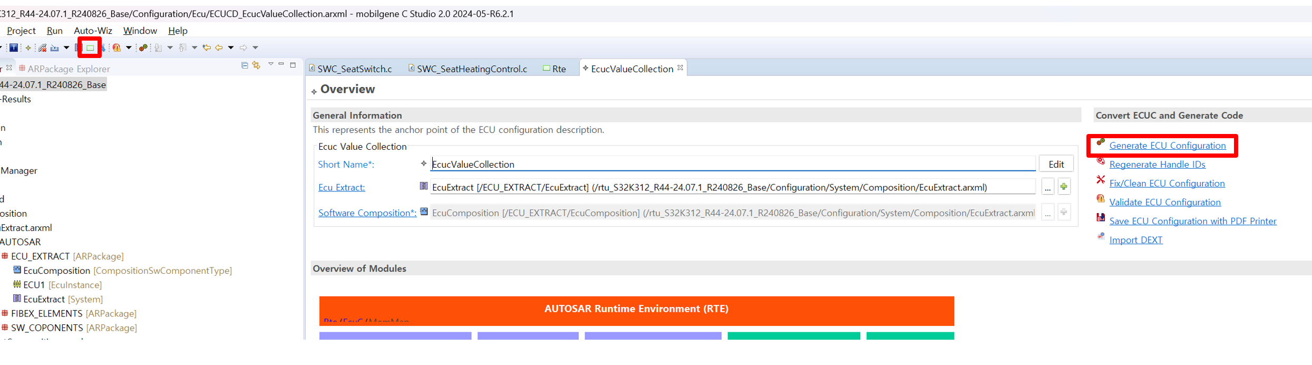Click yellow back arrow navigation icon
Viewport: 1312px width, 365px height.
tap(219, 48)
